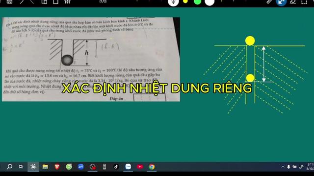Select the lower yellow ball in the hole

[250, 78]
